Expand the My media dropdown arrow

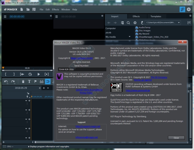coord(130,37)
